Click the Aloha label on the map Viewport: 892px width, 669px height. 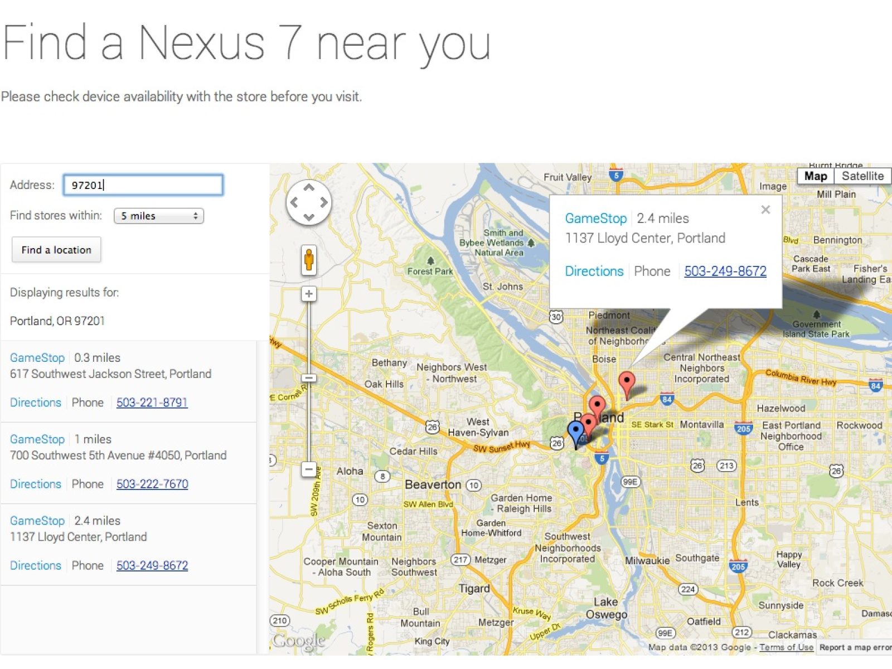click(x=350, y=471)
